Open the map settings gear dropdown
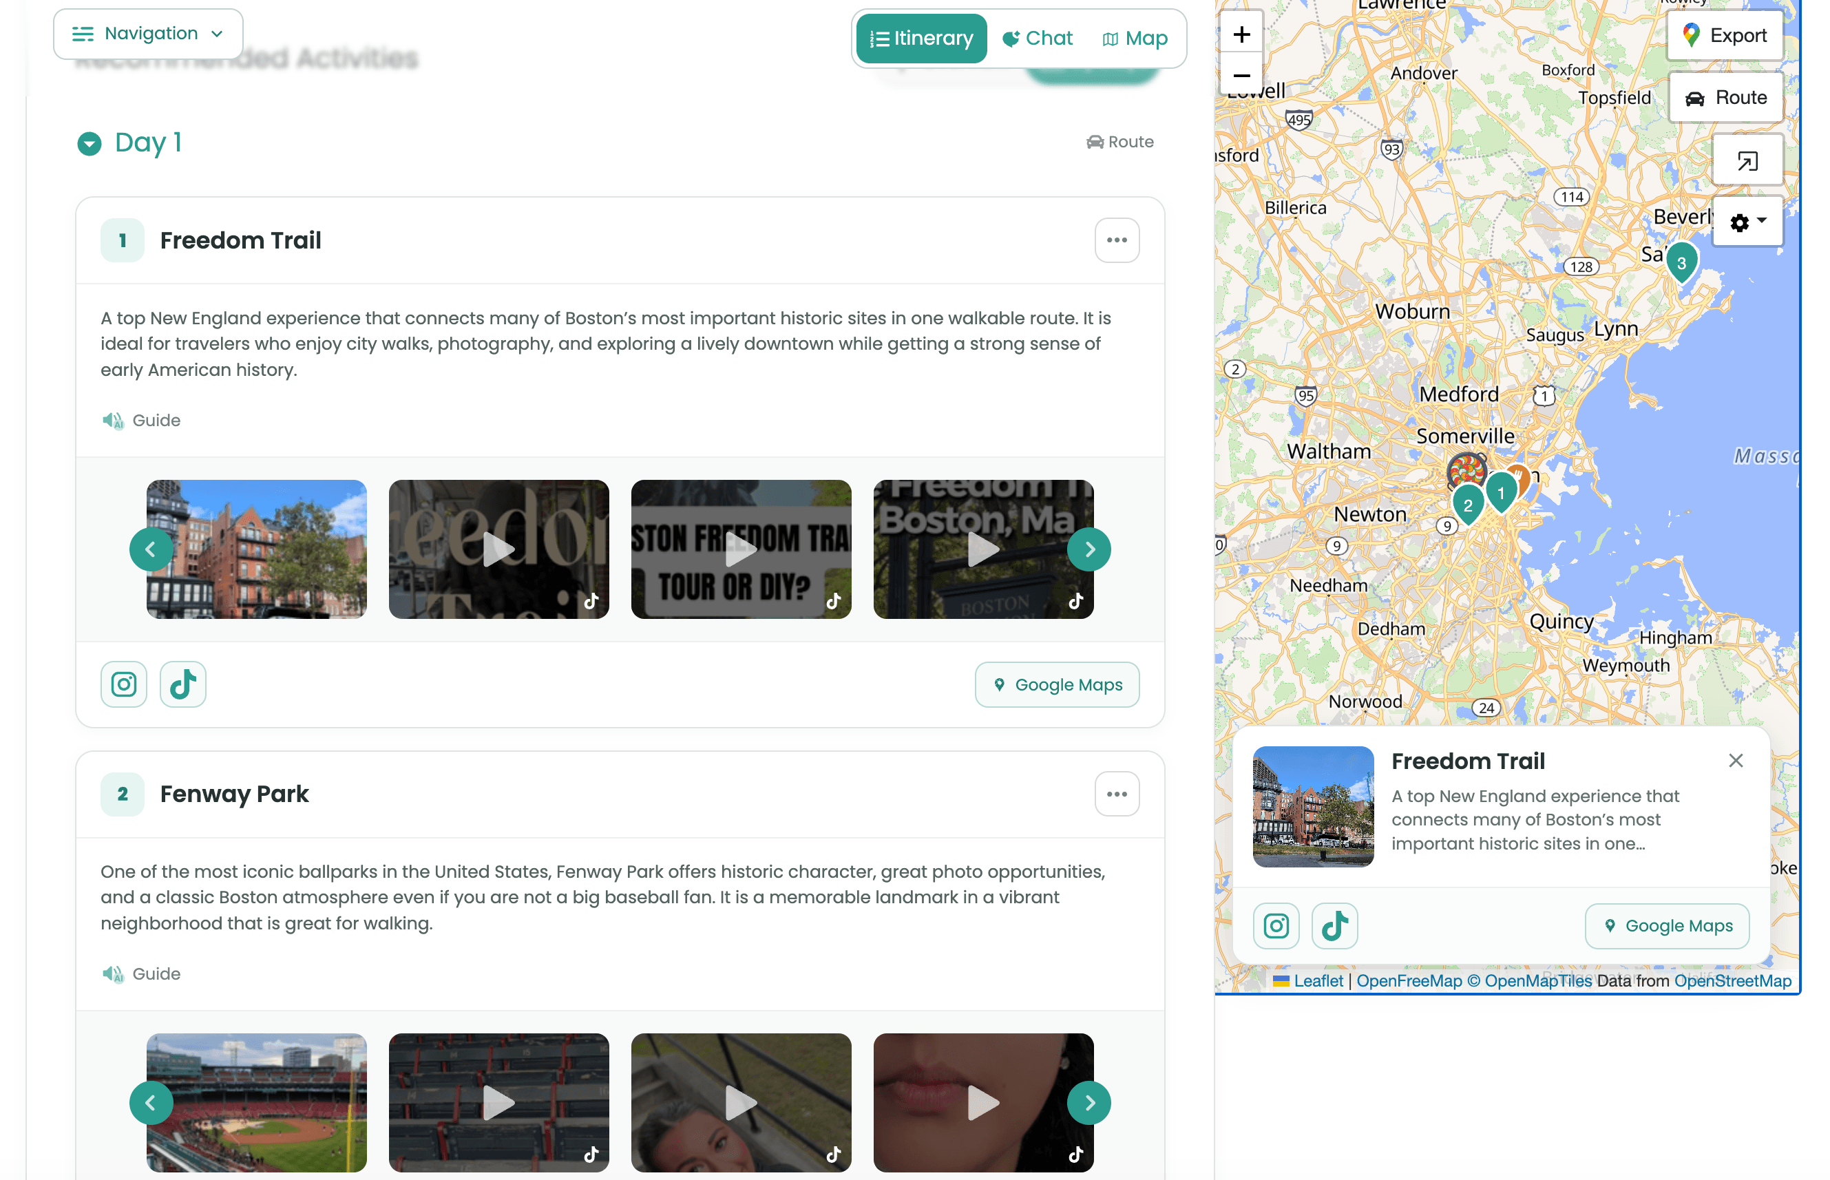 click(1747, 222)
